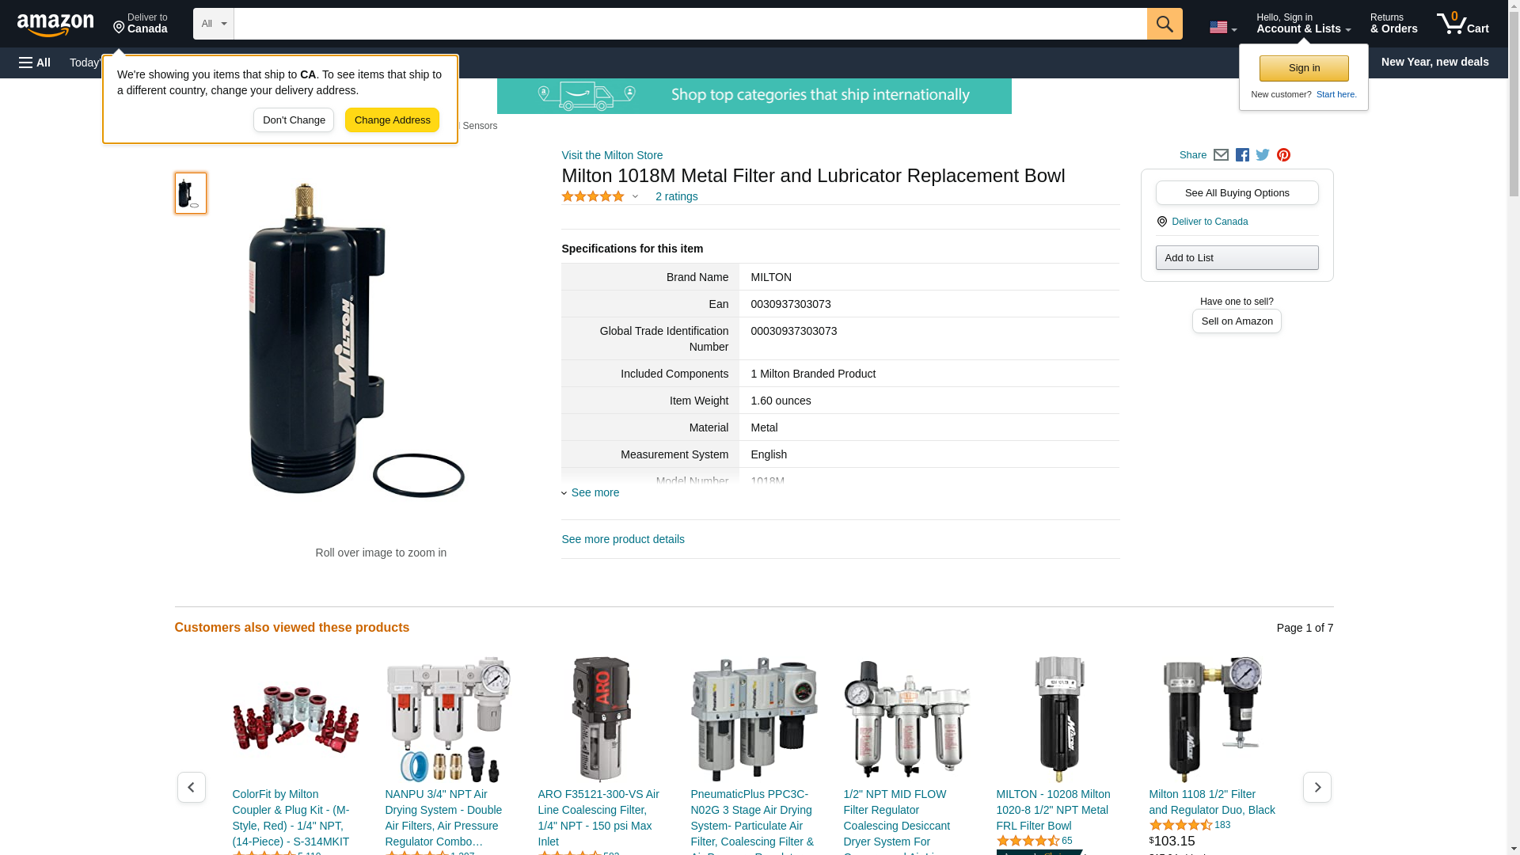Open the shopping cart
Screen dimensions: 1520x855
(x=1463, y=24)
